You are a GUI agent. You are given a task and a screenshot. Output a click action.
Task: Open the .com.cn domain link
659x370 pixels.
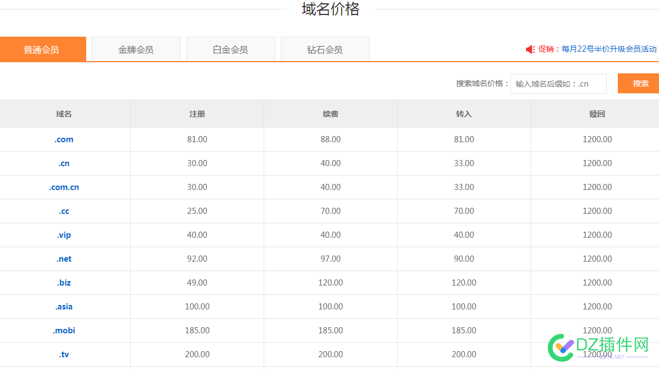[x=64, y=187]
